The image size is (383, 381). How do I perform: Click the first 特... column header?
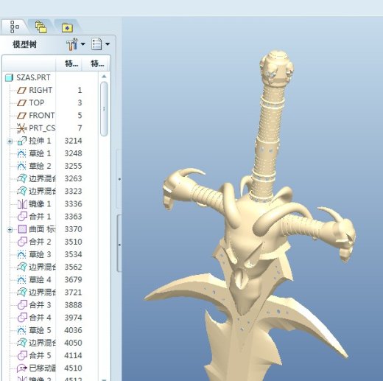[x=71, y=64]
